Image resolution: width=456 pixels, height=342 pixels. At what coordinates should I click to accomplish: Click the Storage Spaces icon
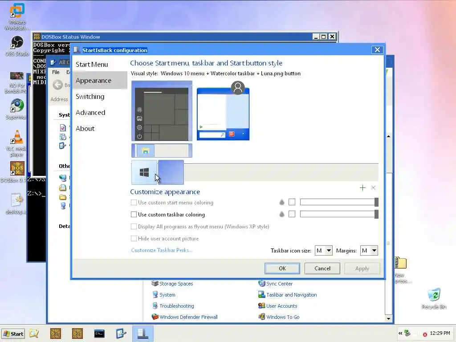155,283
